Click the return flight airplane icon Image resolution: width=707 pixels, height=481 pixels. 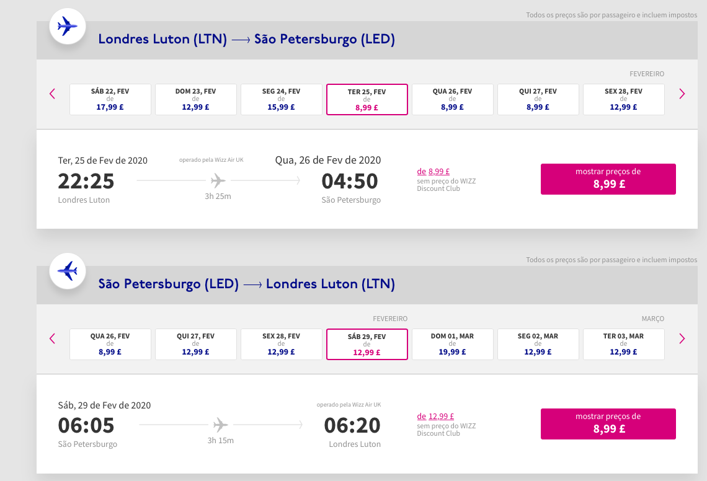coord(68,271)
